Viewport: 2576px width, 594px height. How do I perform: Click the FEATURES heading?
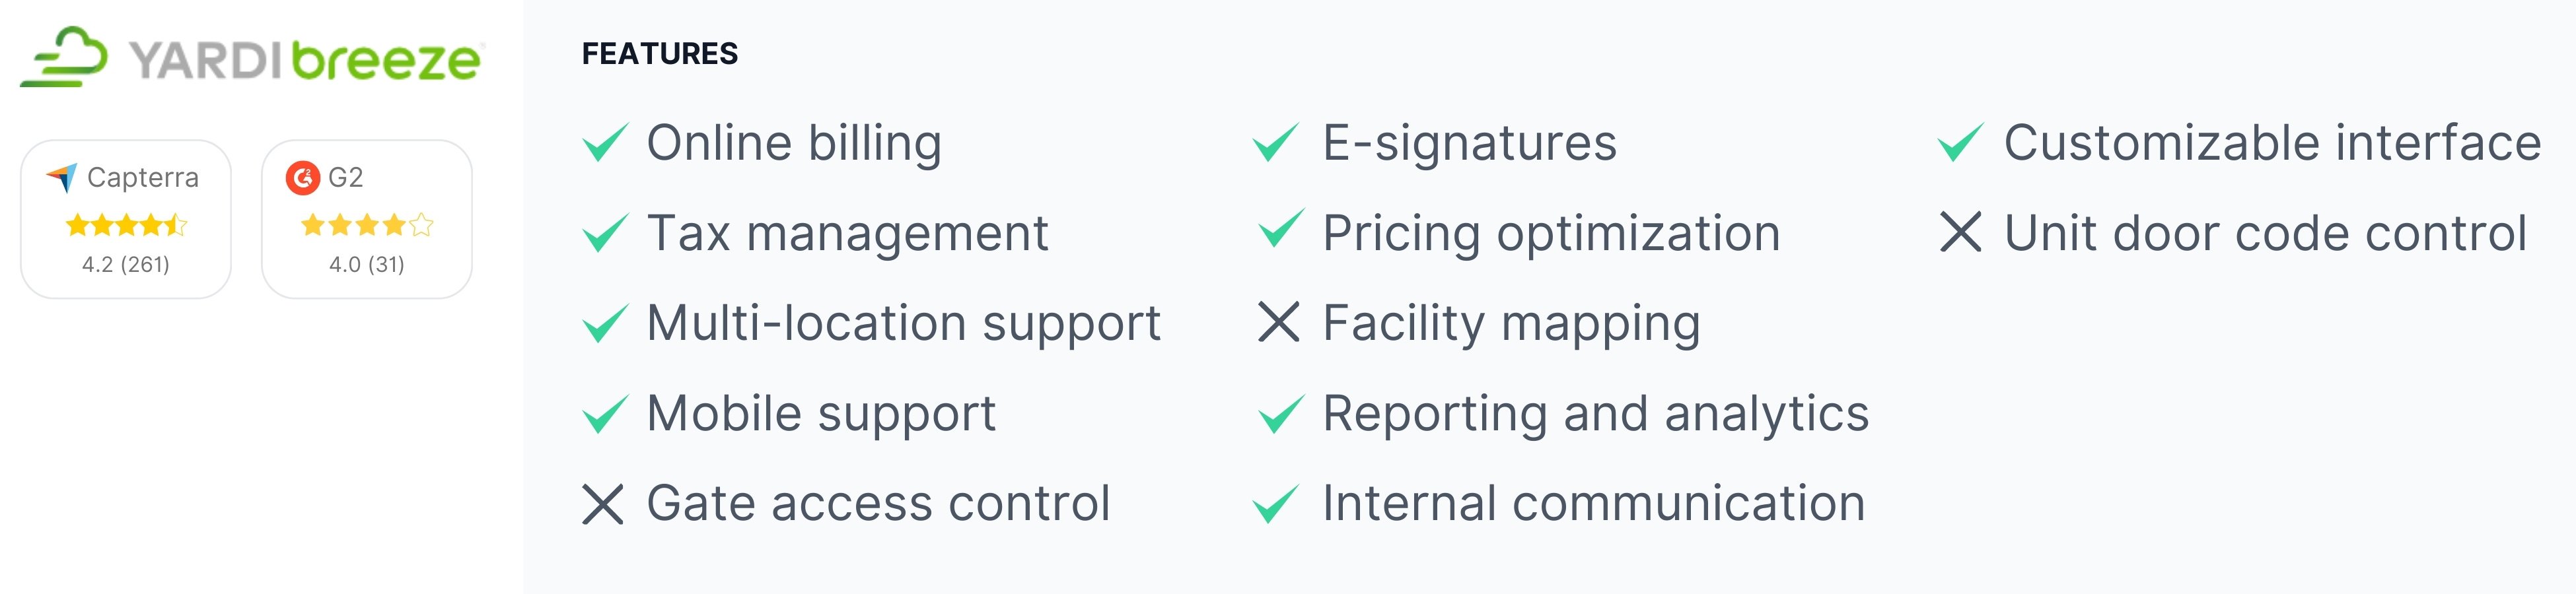point(660,54)
